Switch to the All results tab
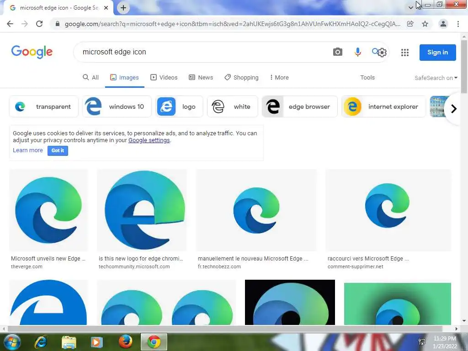 (x=91, y=78)
